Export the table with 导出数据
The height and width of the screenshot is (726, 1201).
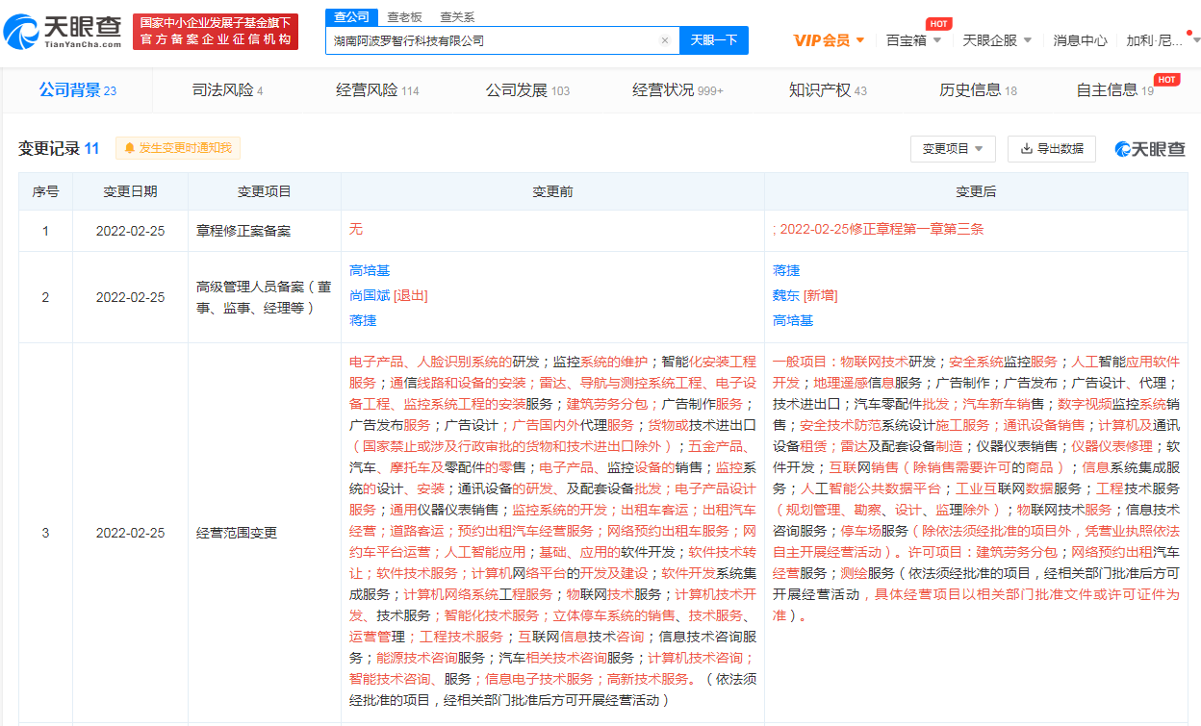point(1052,149)
